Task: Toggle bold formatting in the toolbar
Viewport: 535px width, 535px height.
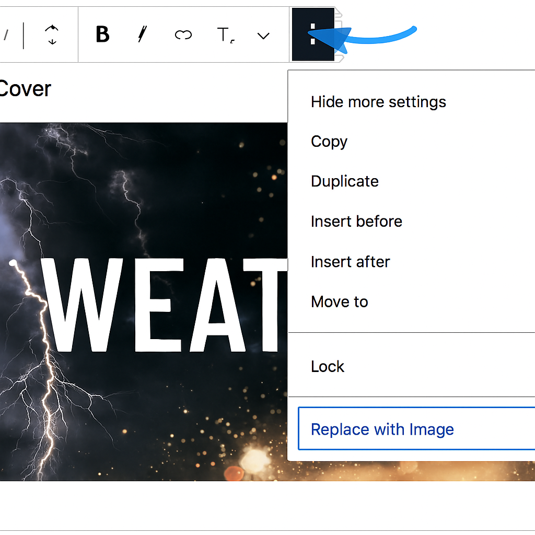Action: coord(103,35)
